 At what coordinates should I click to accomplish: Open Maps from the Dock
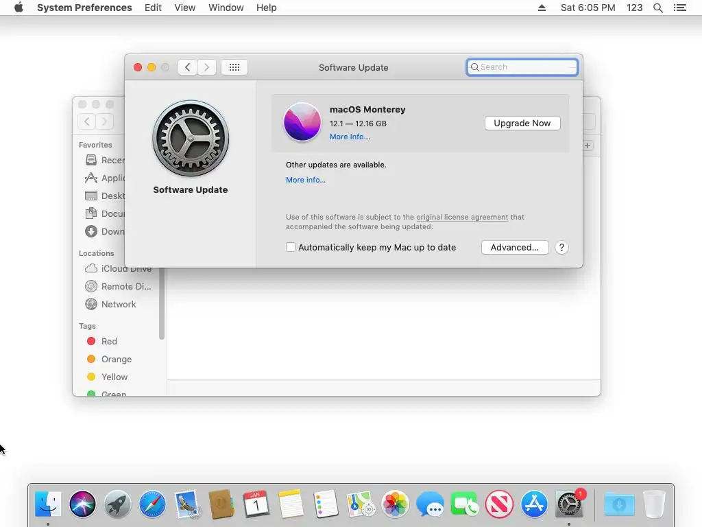point(361,504)
